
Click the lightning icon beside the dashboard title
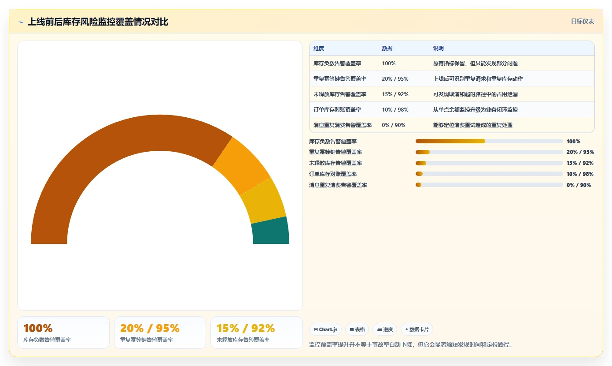tap(21, 22)
